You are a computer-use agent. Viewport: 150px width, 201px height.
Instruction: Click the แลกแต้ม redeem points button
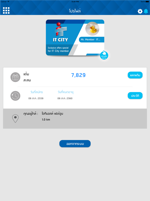click(135, 75)
